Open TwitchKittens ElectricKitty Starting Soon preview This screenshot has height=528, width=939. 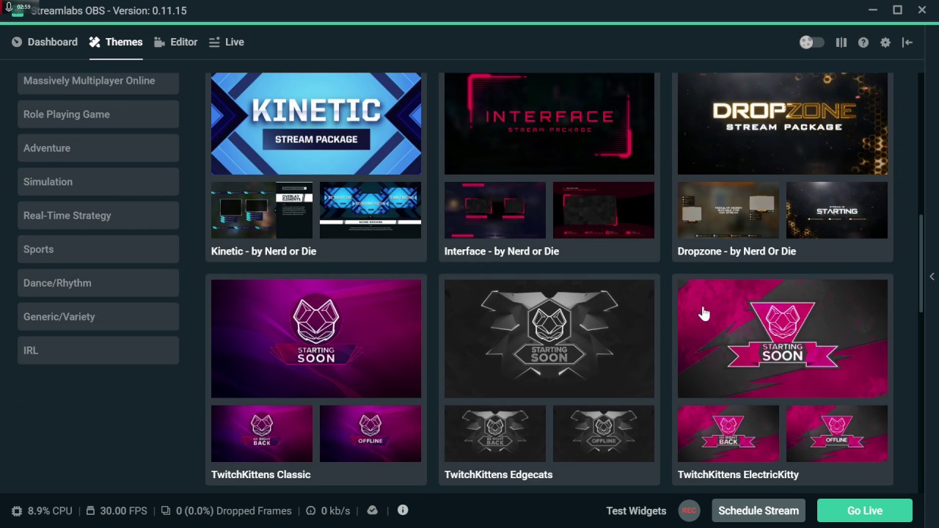tap(783, 339)
